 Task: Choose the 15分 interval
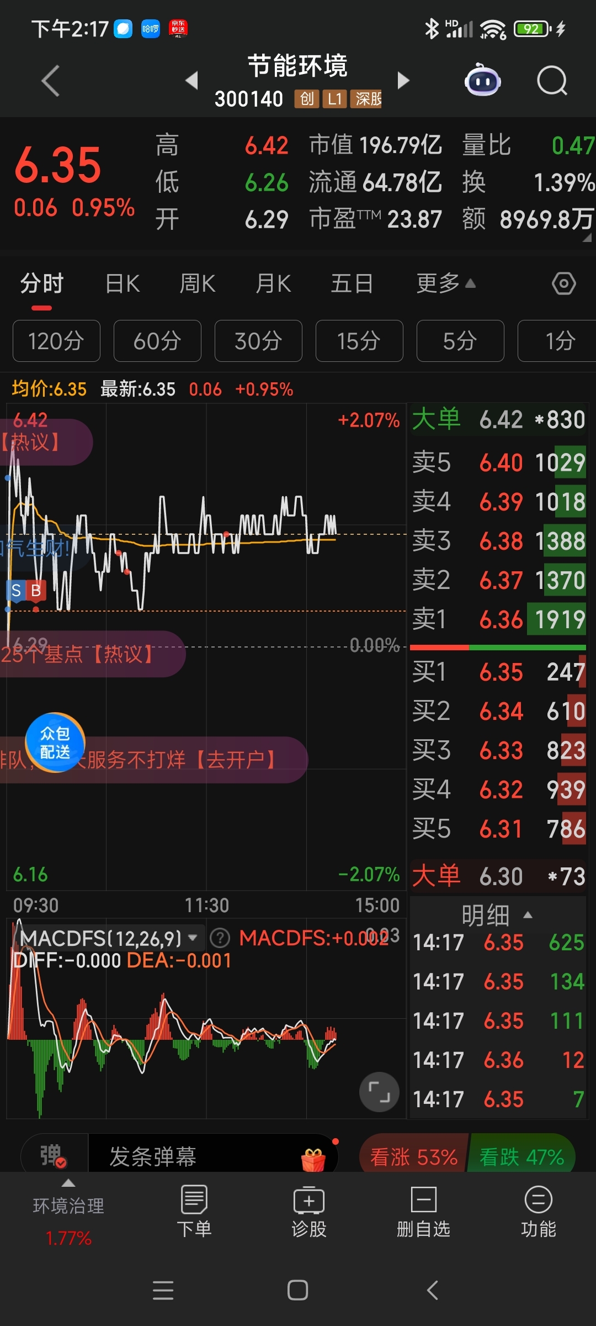click(359, 341)
